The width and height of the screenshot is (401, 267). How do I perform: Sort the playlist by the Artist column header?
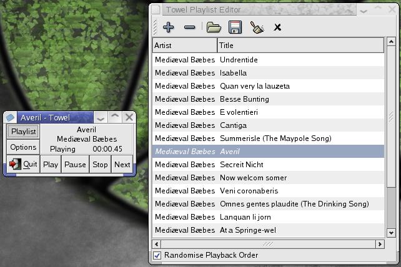[185, 46]
